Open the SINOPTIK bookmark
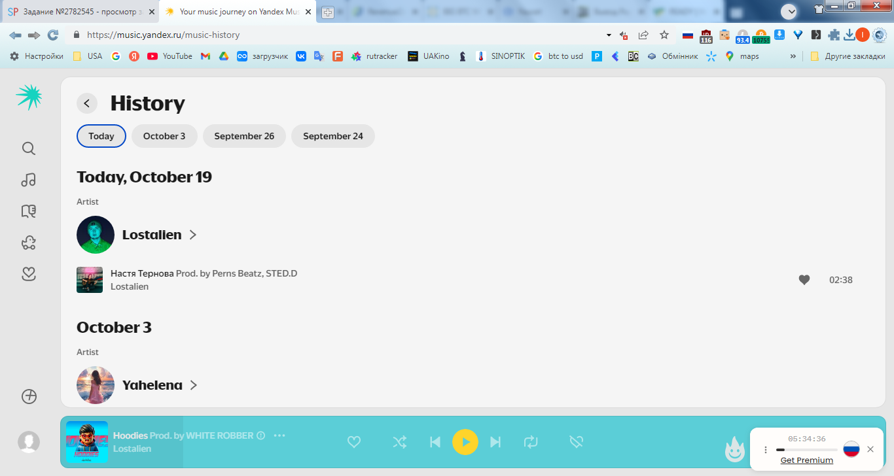Image resolution: width=894 pixels, height=476 pixels. [x=501, y=56]
